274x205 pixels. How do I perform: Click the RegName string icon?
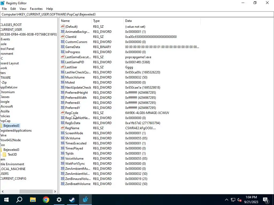point(63,128)
